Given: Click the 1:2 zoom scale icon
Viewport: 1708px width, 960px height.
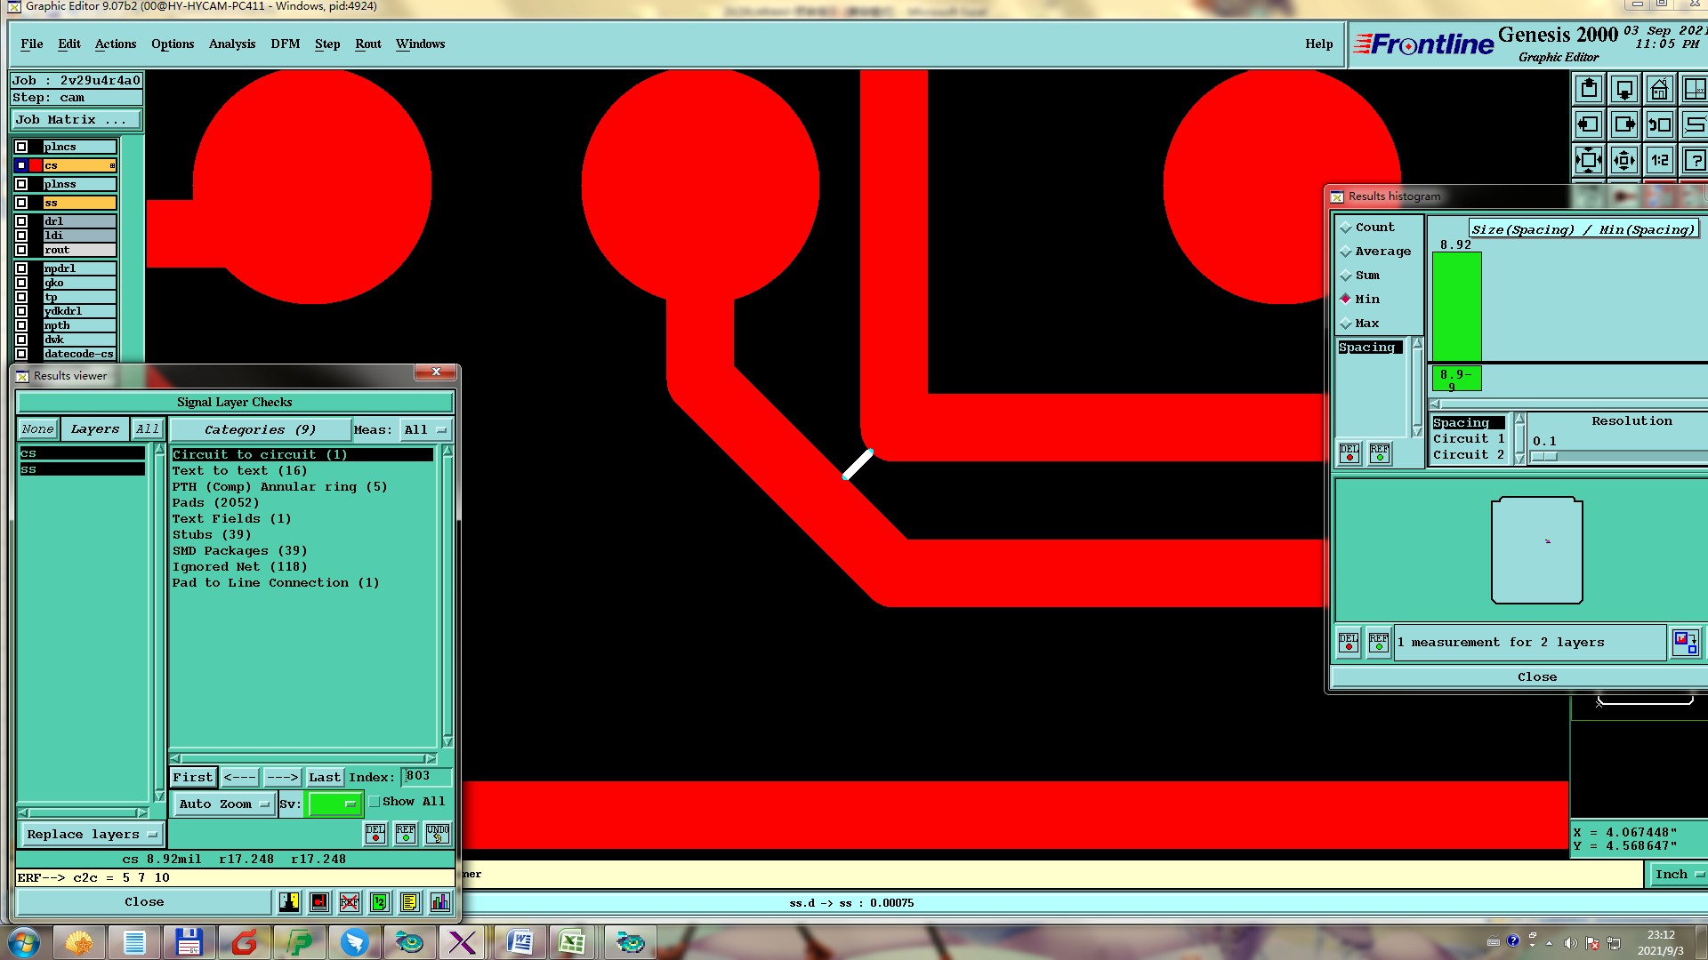Looking at the screenshot, I should pos(1659,161).
